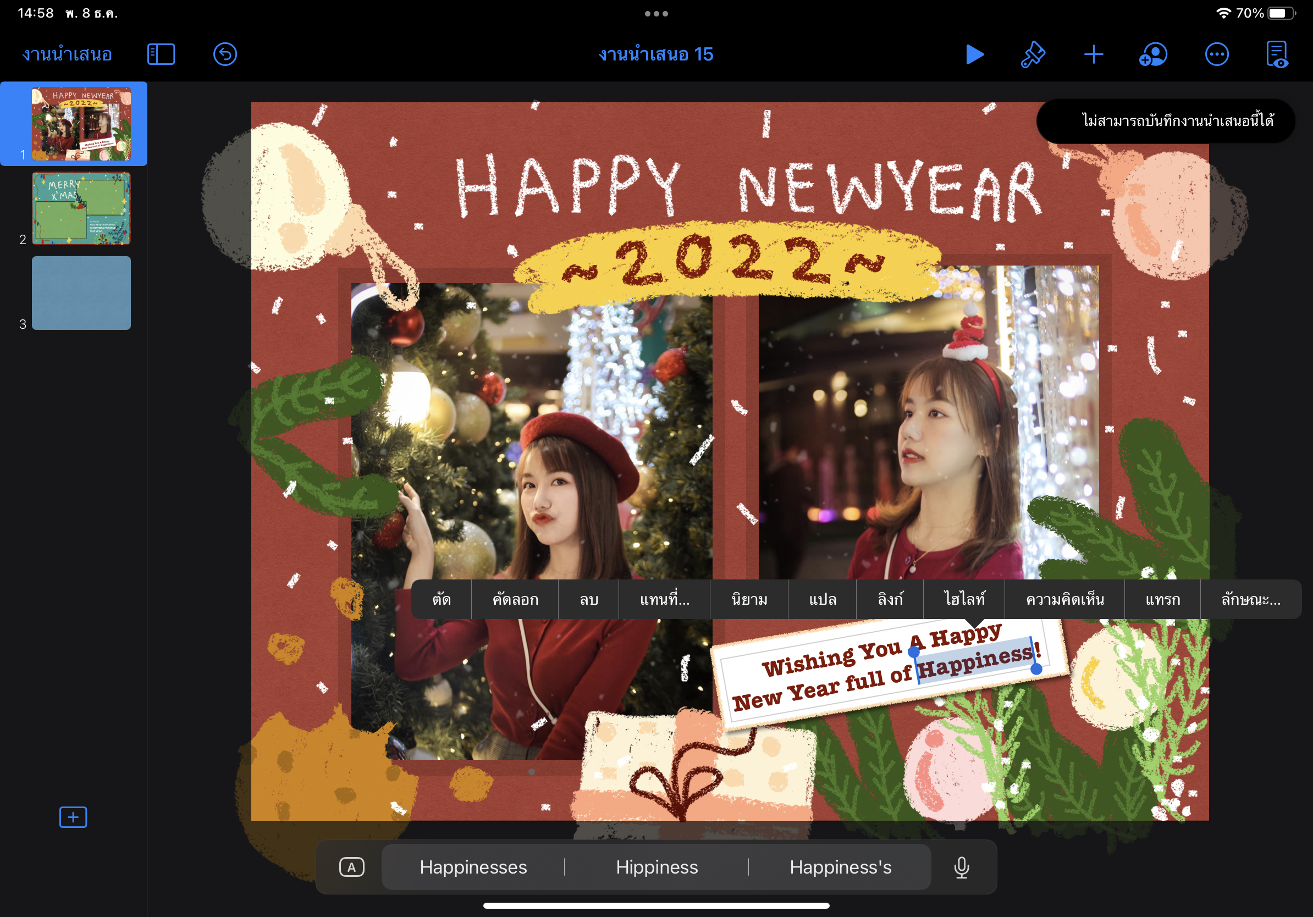Choose คัดลอก in the context menu
The width and height of the screenshot is (1313, 917).
click(x=515, y=599)
